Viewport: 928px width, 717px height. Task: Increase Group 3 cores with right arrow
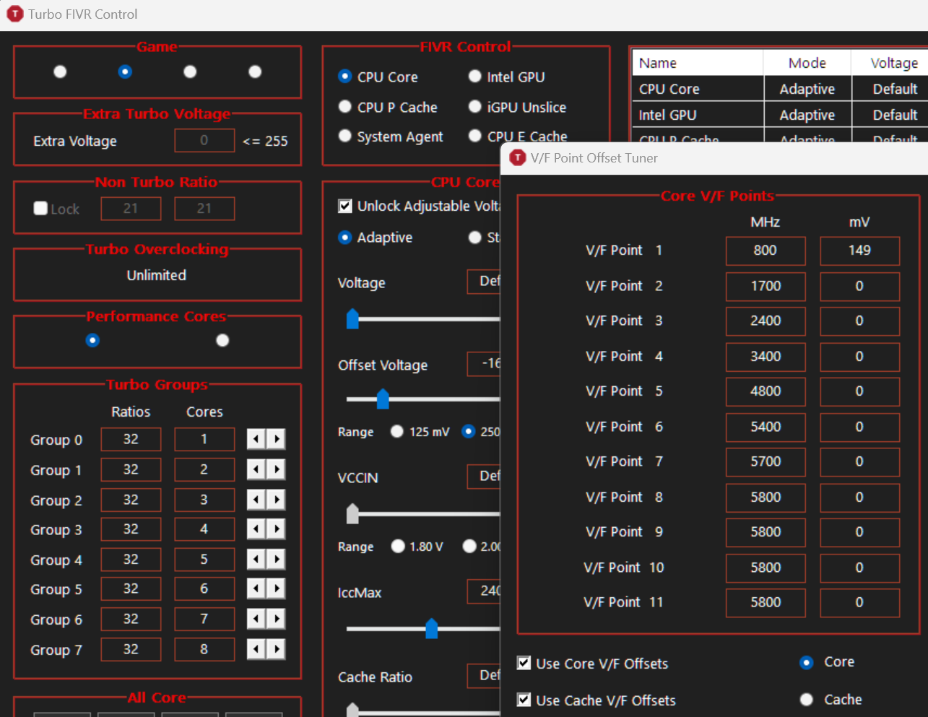276,529
